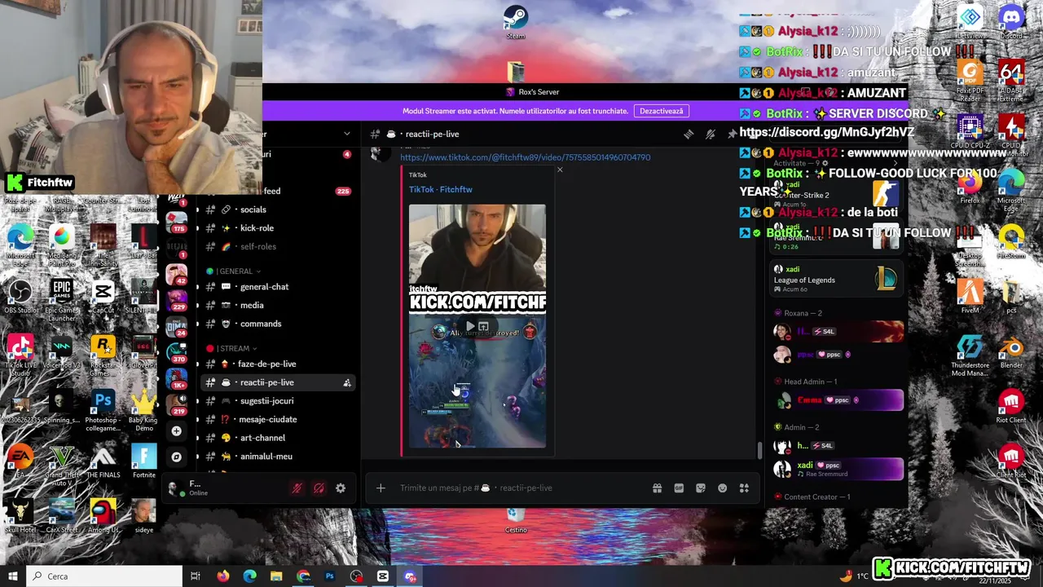1043x587 pixels.
Task: Click the Cerca taskbar search box
Action: point(104,576)
